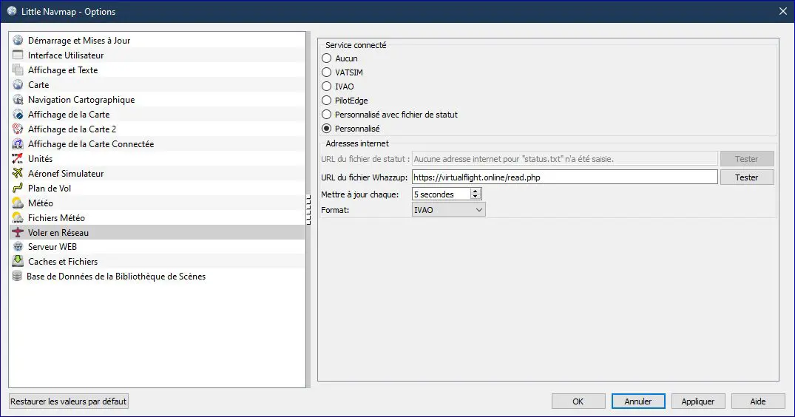Click the route icon beside Plan de Vol
Viewport: 795px width, 417px height.
click(18, 188)
